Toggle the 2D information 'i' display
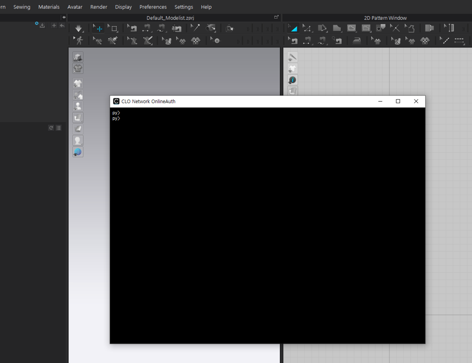The height and width of the screenshot is (363, 472). (292, 80)
